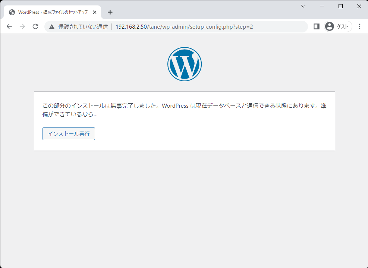
Task: Open the not-secure warning triangle icon
Action: point(51,27)
